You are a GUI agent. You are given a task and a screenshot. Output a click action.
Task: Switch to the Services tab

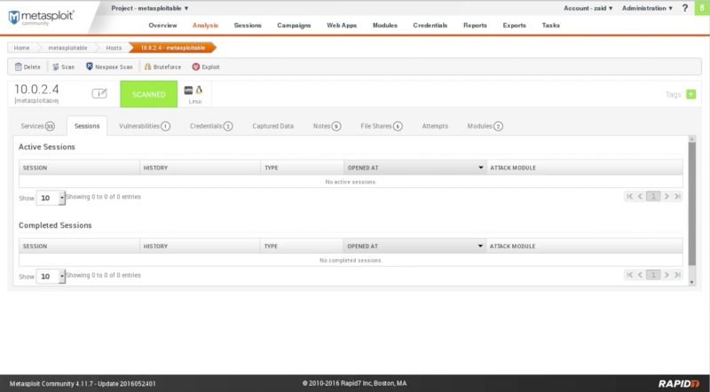point(37,126)
